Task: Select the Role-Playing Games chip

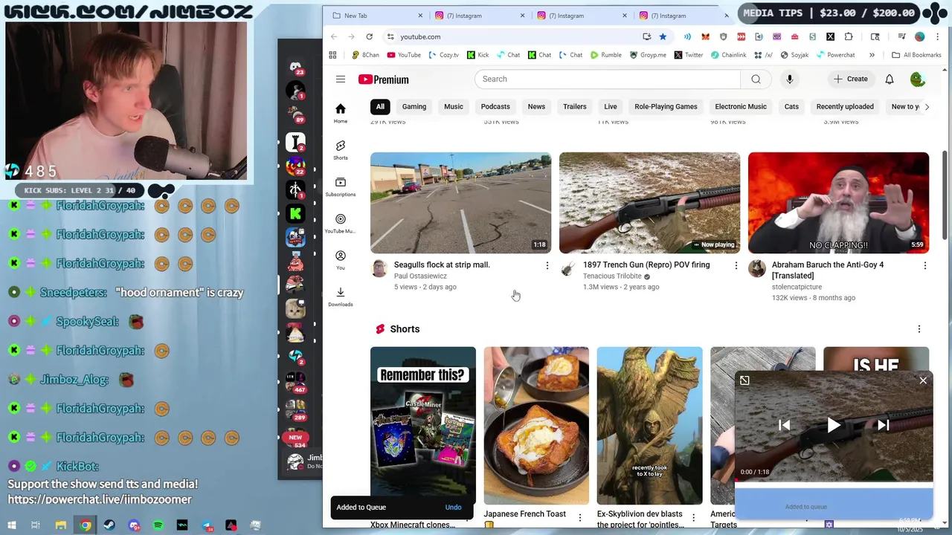Action: (x=666, y=106)
